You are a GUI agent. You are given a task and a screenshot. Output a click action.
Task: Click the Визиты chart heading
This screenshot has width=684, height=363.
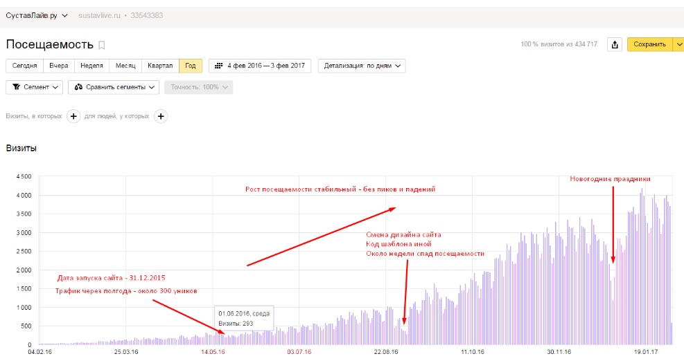(x=21, y=148)
